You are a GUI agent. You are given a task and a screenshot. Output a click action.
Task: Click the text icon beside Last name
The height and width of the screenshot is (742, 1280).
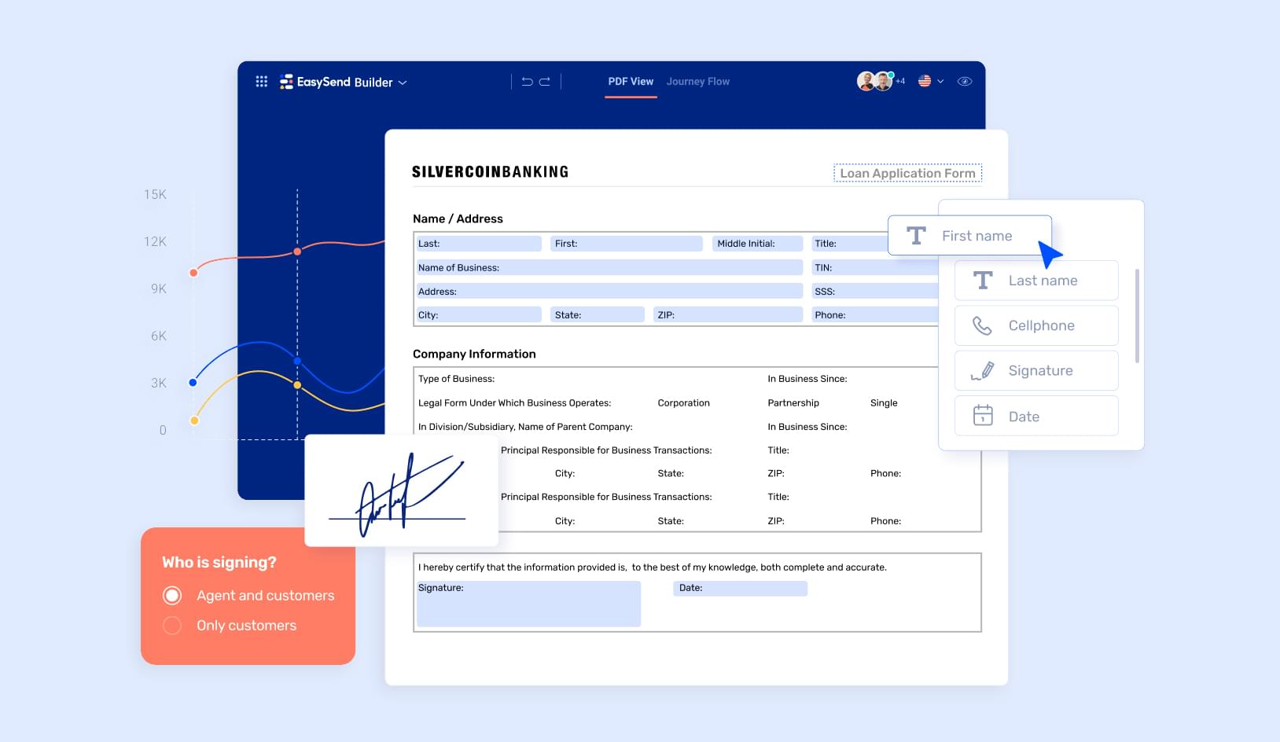(x=983, y=281)
